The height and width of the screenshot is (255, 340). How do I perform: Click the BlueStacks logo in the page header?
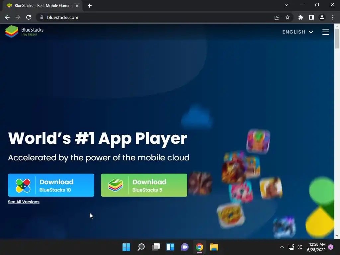25,32
